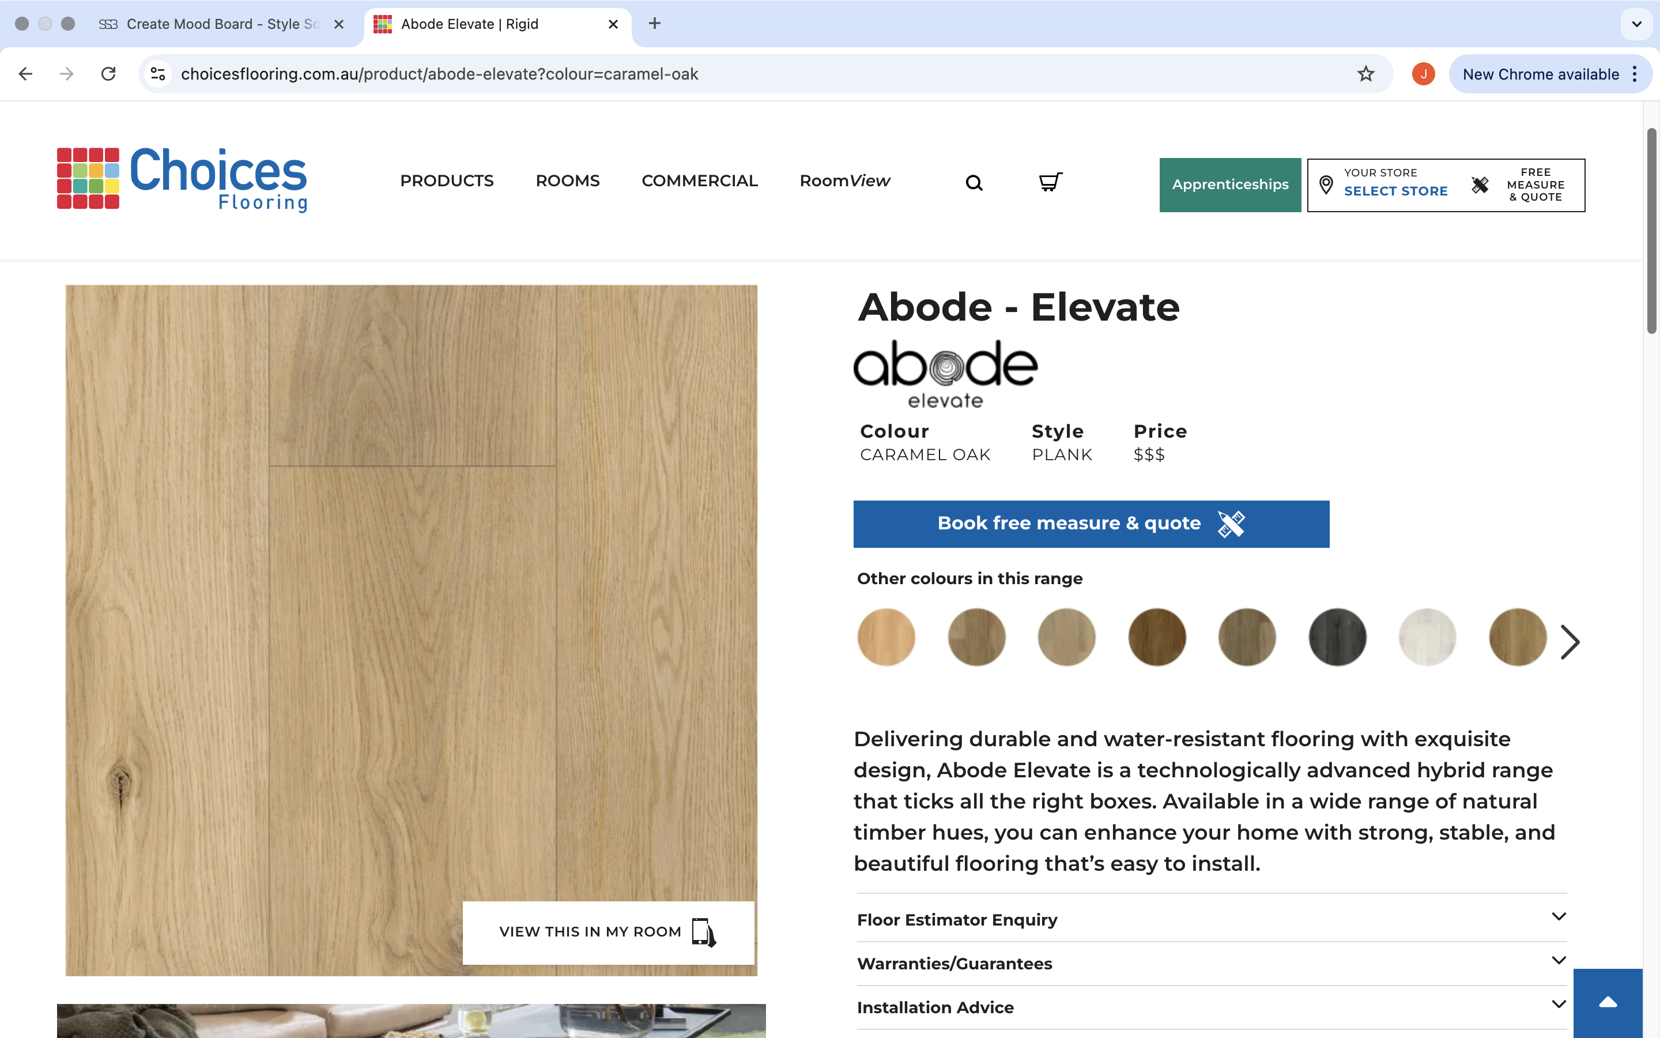Click View This In My Room
The height and width of the screenshot is (1038, 1660).
click(x=609, y=932)
